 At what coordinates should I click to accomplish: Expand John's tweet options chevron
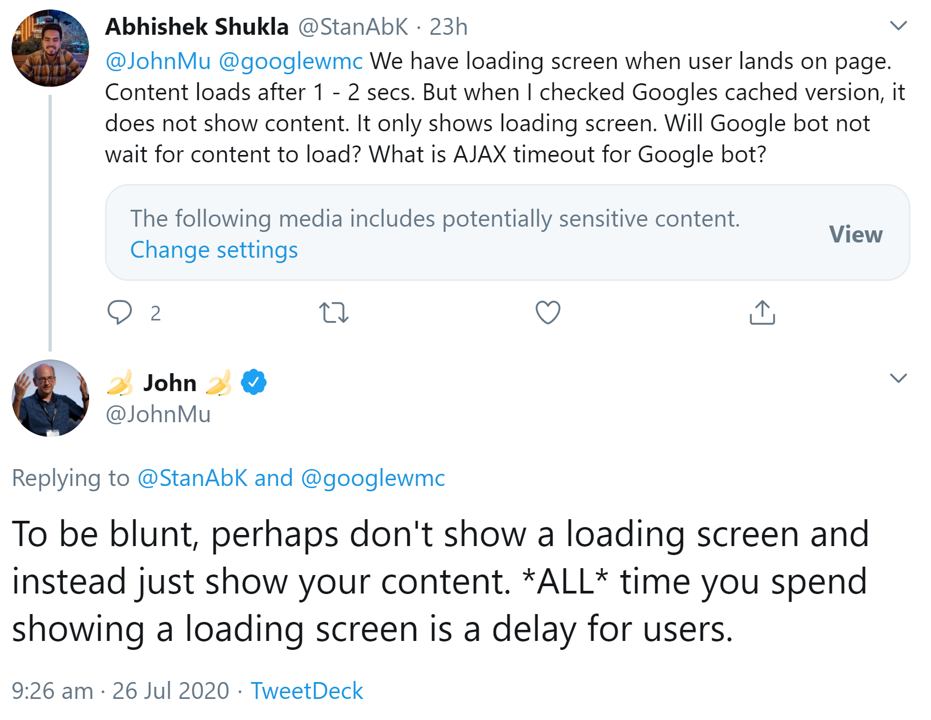[x=898, y=378]
